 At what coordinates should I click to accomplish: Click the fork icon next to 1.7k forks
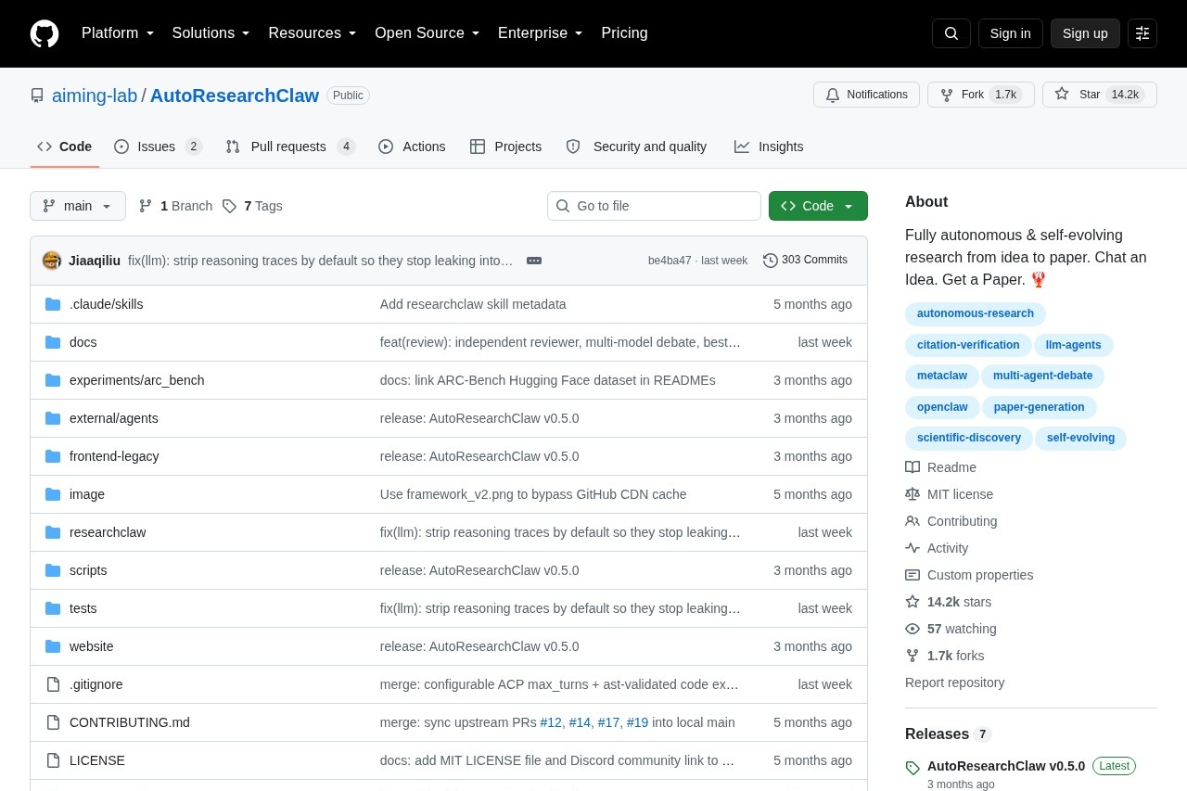[x=913, y=656]
